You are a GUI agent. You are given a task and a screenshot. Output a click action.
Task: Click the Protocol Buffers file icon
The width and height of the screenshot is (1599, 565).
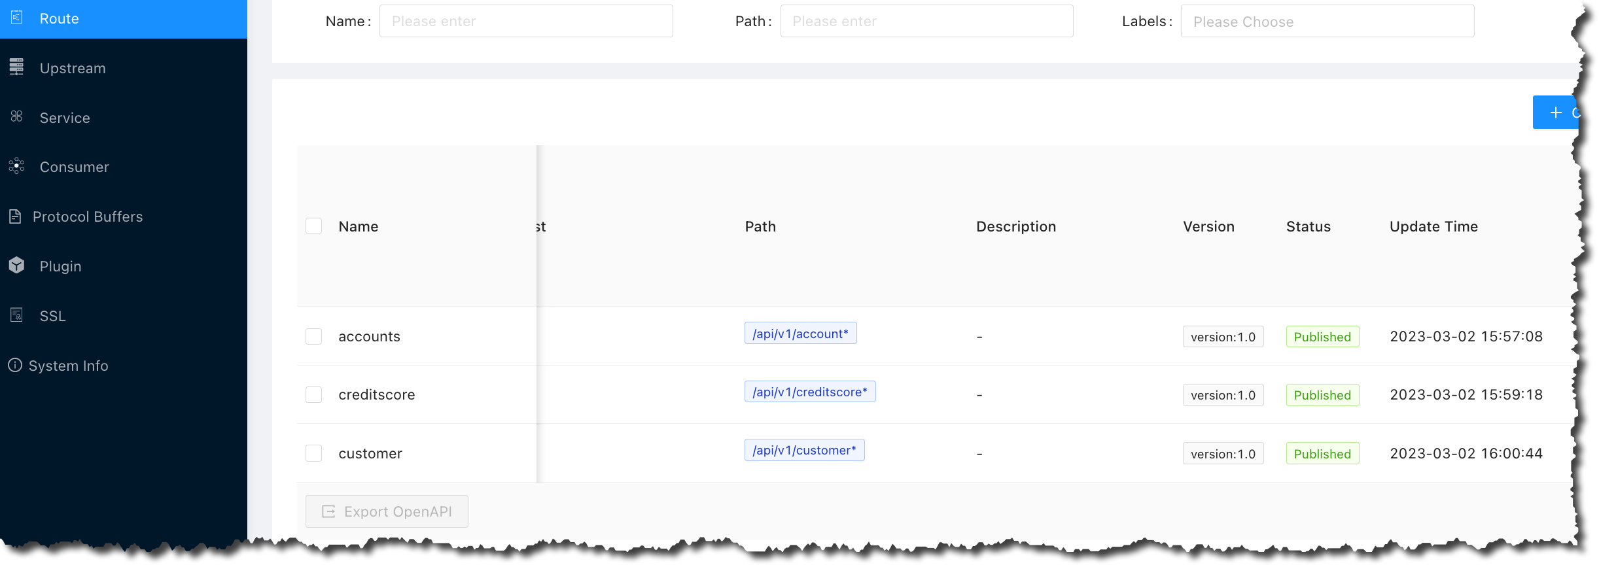[x=16, y=216]
